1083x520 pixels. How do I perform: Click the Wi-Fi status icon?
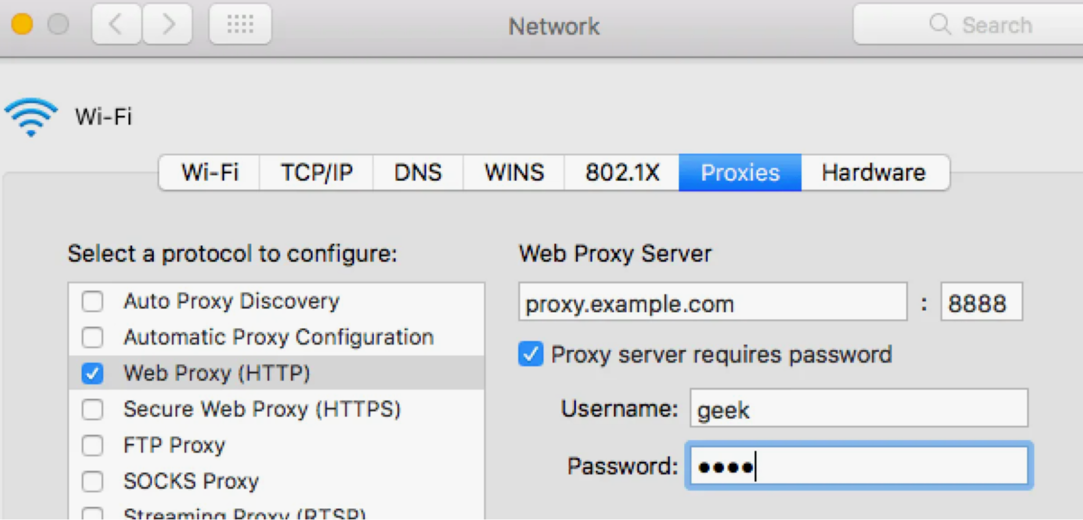point(31,115)
